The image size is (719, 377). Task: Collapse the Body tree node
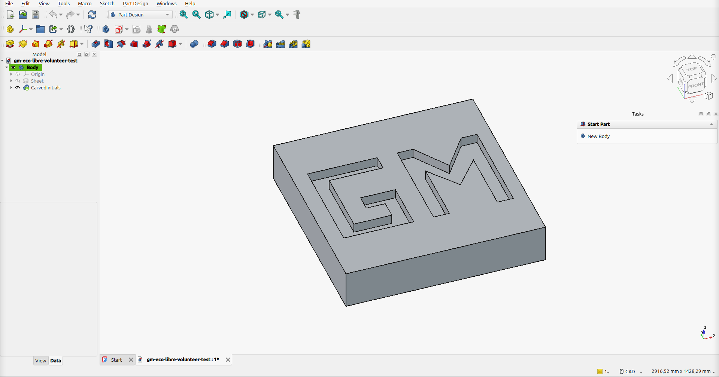7,67
